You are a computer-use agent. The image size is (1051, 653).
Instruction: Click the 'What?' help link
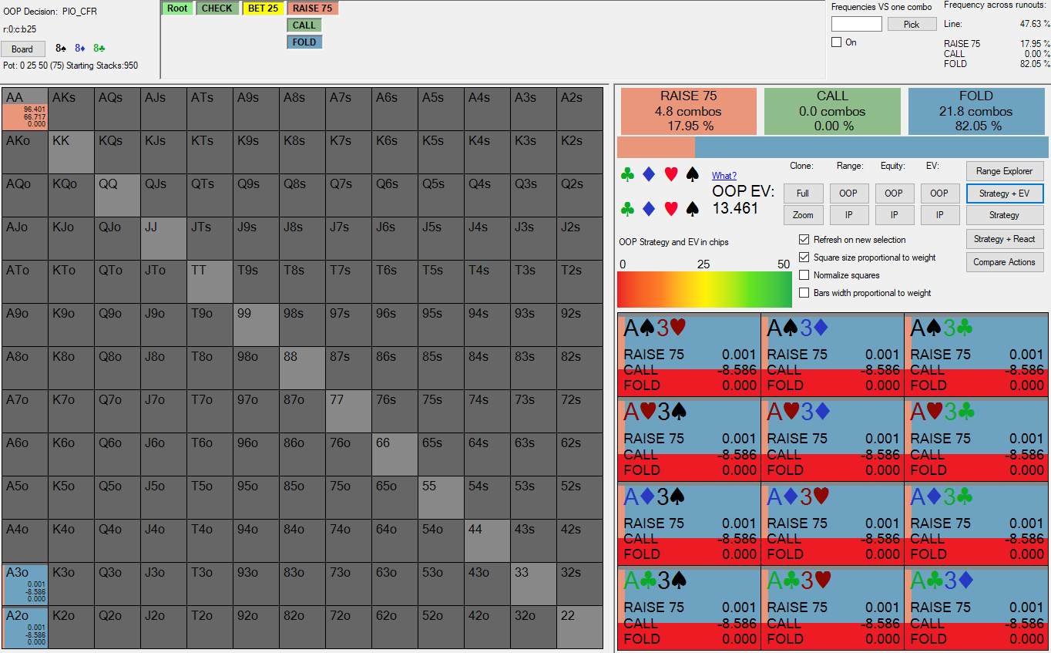tap(724, 176)
